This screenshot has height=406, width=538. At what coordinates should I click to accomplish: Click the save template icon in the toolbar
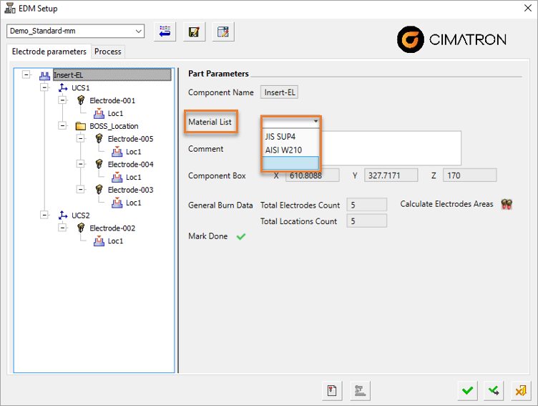(x=194, y=32)
